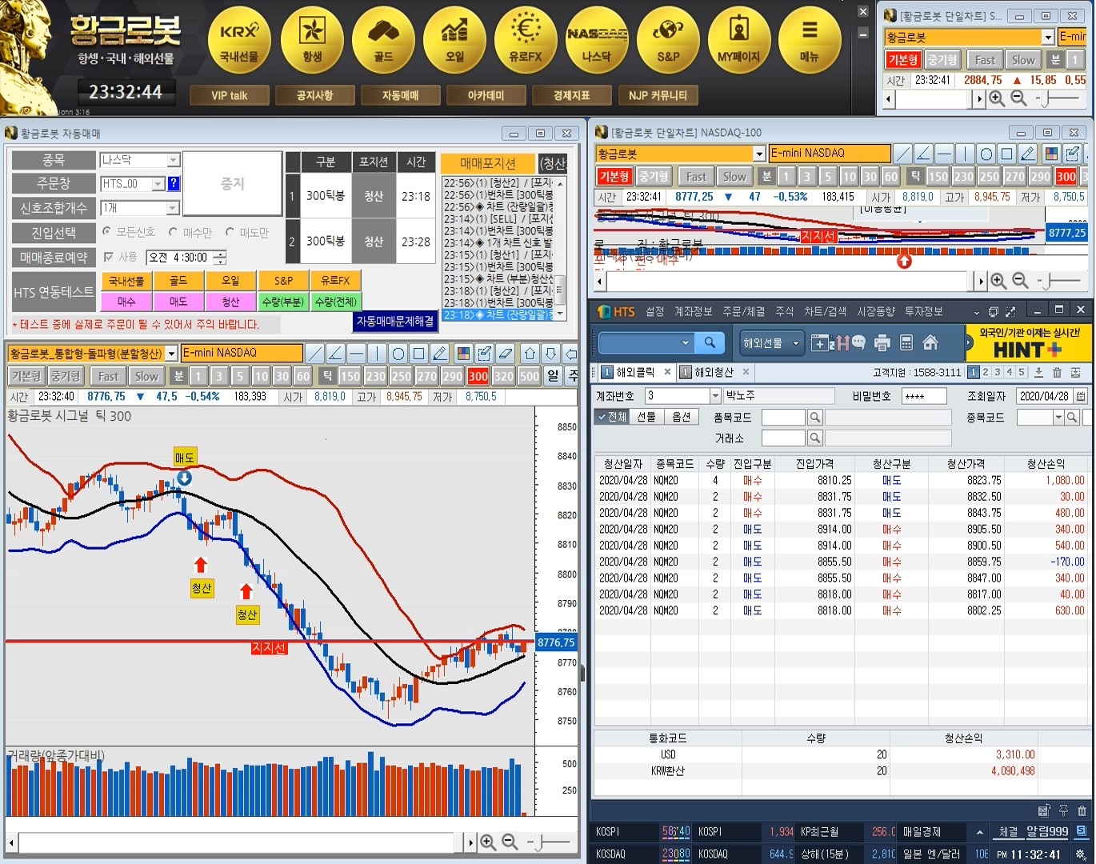This screenshot has width=1096, height=864.
Task: Select 모든신호 radio option
Action: click(x=129, y=232)
